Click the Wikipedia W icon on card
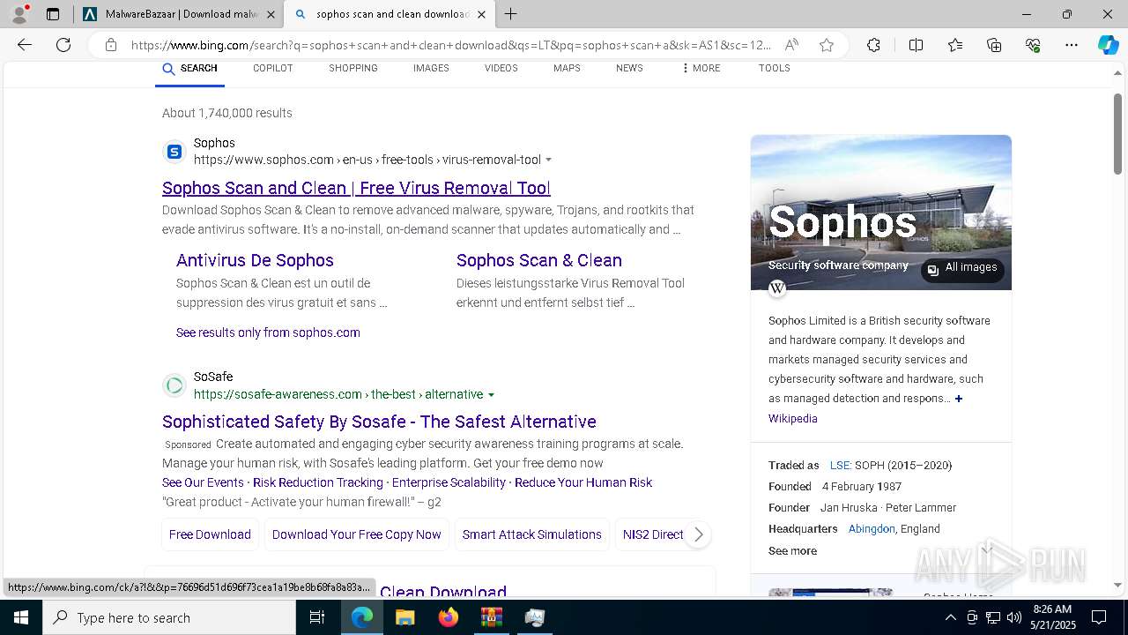This screenshot has width=1128, height=635. click(x=777, y=288)
